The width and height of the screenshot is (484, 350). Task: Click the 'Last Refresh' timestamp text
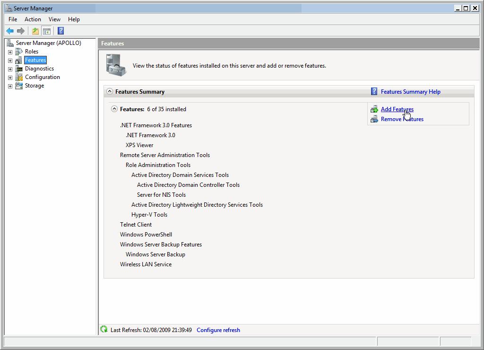click(151, 330)
